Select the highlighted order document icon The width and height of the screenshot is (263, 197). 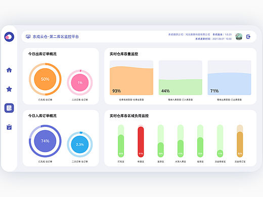coord(9,108)
